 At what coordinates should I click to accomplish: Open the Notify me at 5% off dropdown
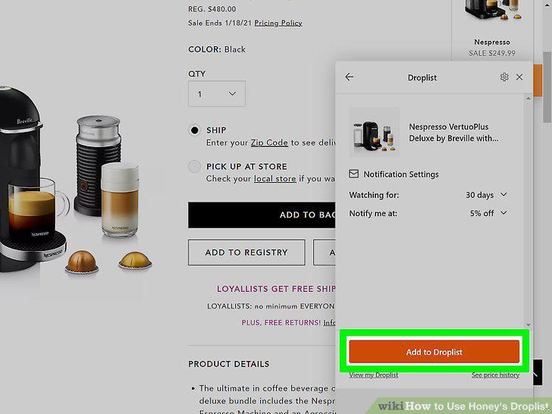[x=488, y=213]
